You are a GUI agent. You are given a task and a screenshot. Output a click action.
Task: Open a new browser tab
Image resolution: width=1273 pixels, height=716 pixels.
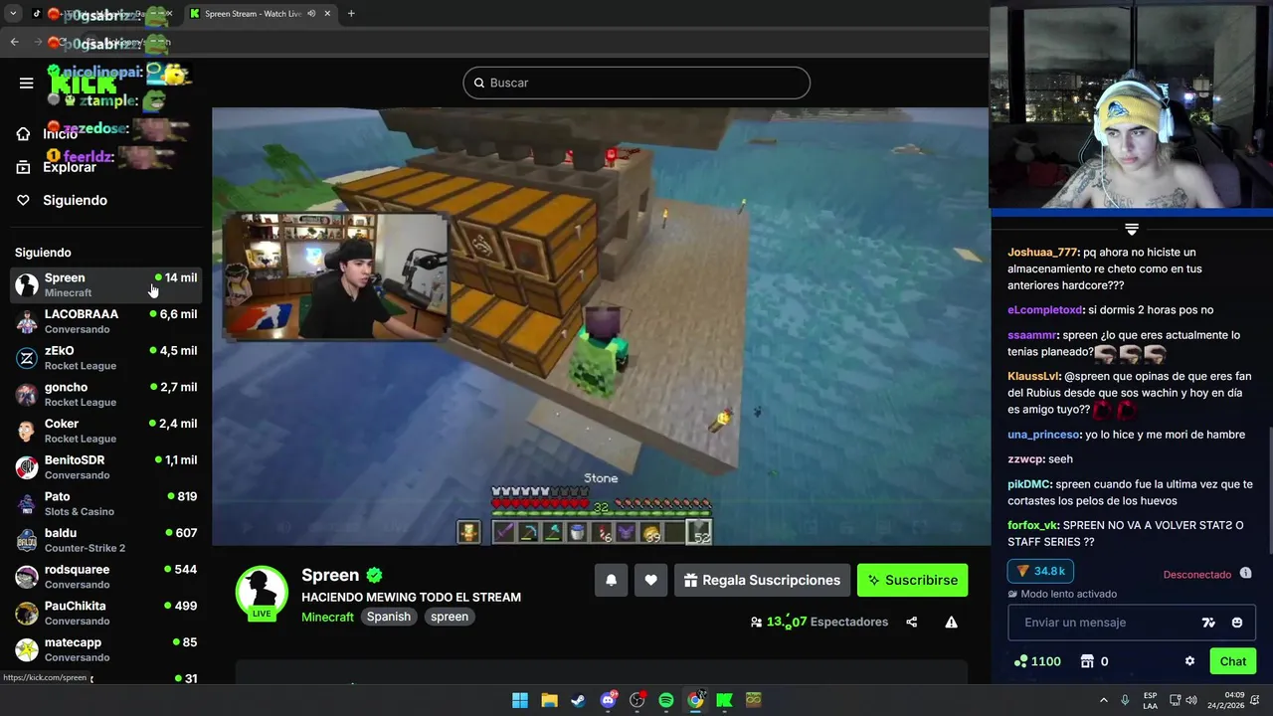click(351, 14)
